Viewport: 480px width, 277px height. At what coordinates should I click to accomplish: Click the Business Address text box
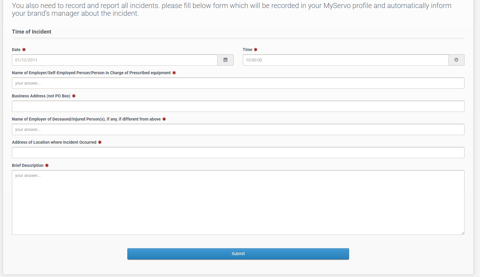coord(238,106)
